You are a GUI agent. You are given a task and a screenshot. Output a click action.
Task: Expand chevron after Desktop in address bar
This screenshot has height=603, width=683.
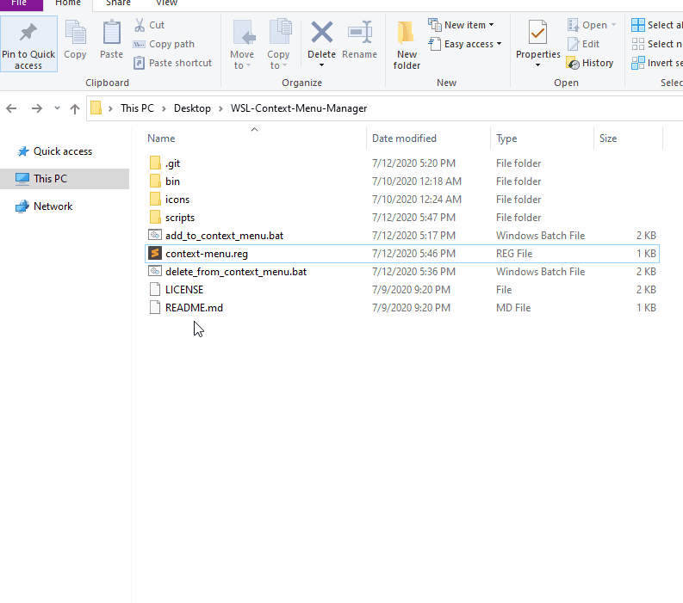[x=220, y=108]
